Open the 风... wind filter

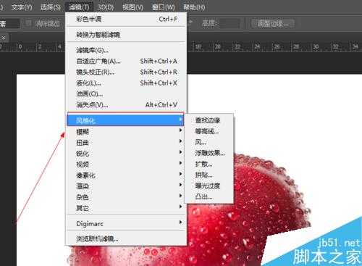209,142
